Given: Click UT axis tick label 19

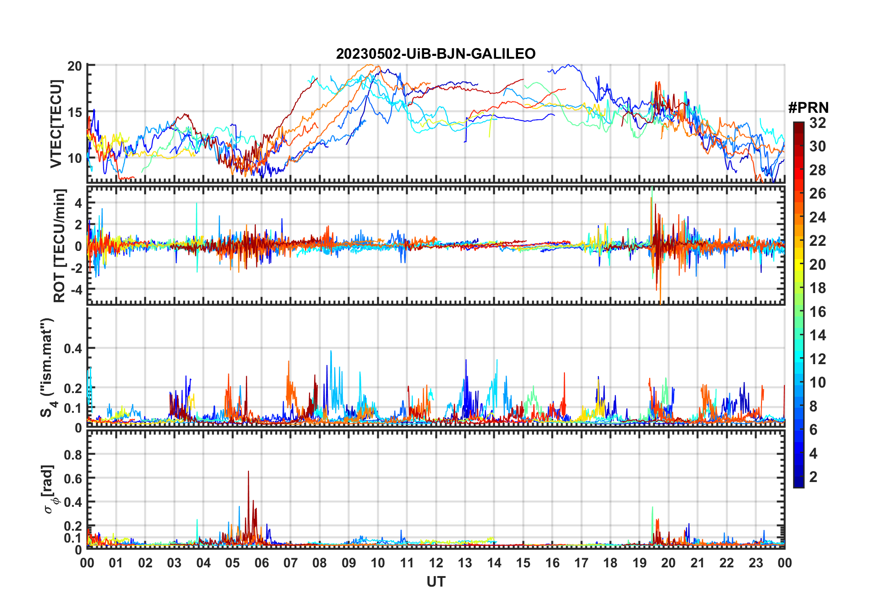Looking at the screenshot, I should [640, 563].
